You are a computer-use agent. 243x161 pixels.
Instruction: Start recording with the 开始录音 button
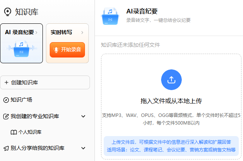click(67, 49)
